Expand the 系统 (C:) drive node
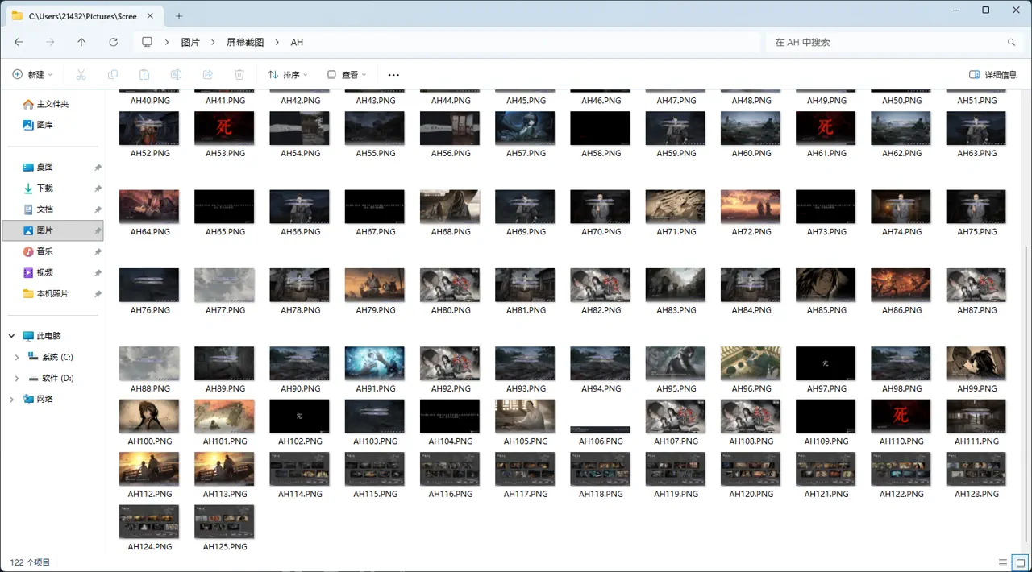 pyautogui.click(x=18, y=357)
